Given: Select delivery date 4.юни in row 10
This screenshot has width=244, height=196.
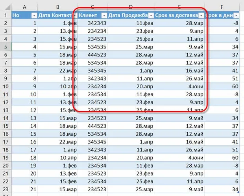Looking at the screenshot, I should pos(179,86).
